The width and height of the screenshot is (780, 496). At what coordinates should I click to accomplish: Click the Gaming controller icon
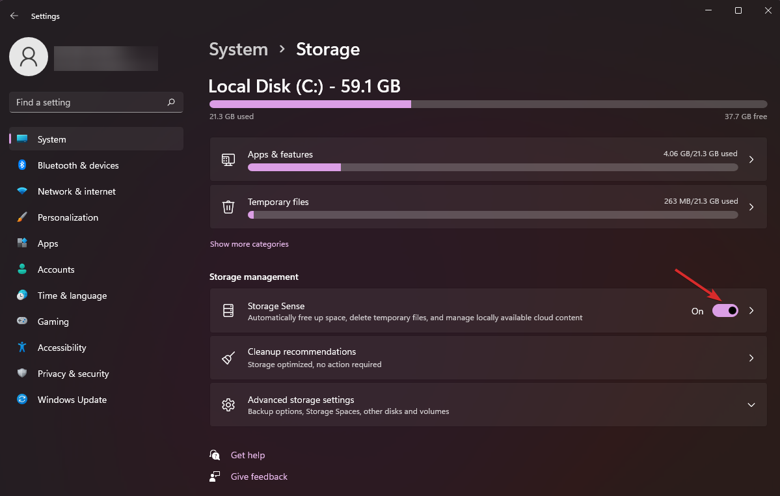pyautogui.click(x=22, y=321)
